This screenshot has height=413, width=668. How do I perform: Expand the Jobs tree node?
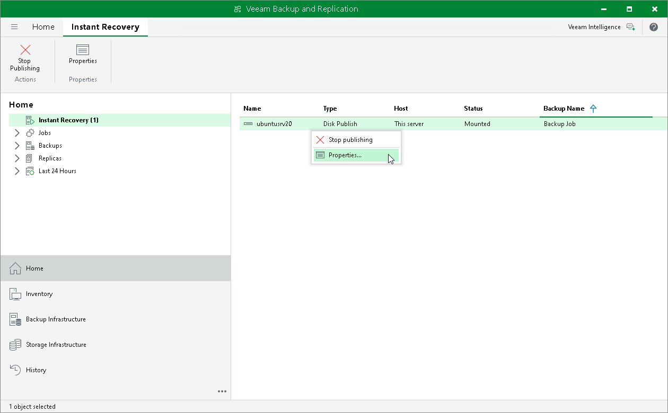point(17,133)
